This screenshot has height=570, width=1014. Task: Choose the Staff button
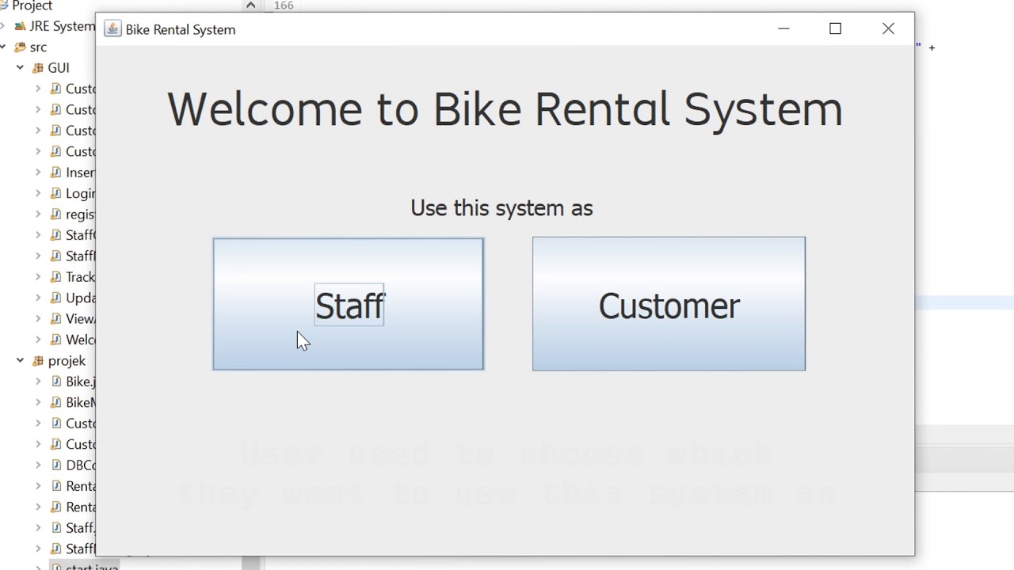(x=348, y=304)
